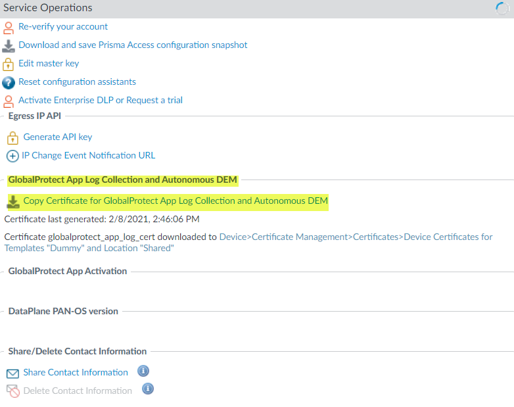Click the envelope icon for Share Contact Information
The height and width of the screenshot is (407, 514).
click(x=12, y=373)
